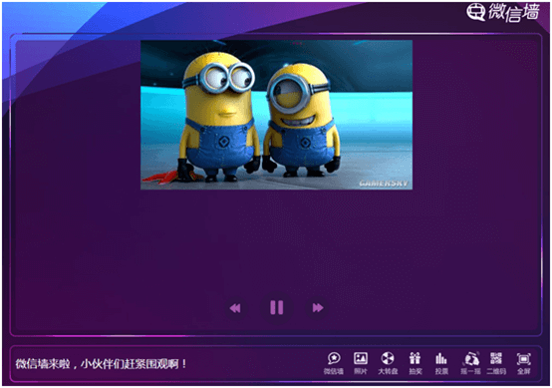552x388 pixels.
Task: Open the 摇一摇 shake game
Action: (x=470, y=363)
